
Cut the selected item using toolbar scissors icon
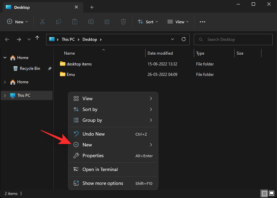point(42,22)
